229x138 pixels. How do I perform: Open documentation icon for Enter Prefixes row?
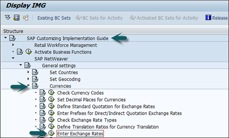[43, 113]
